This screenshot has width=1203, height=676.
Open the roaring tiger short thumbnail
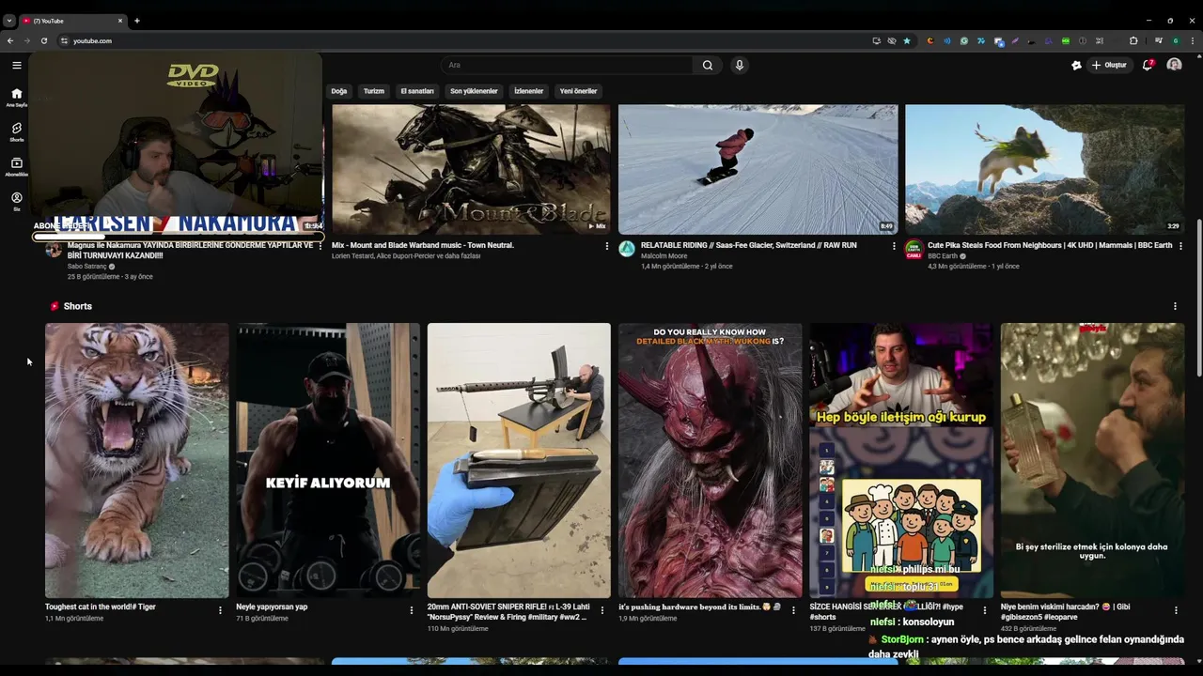[136, 460]
